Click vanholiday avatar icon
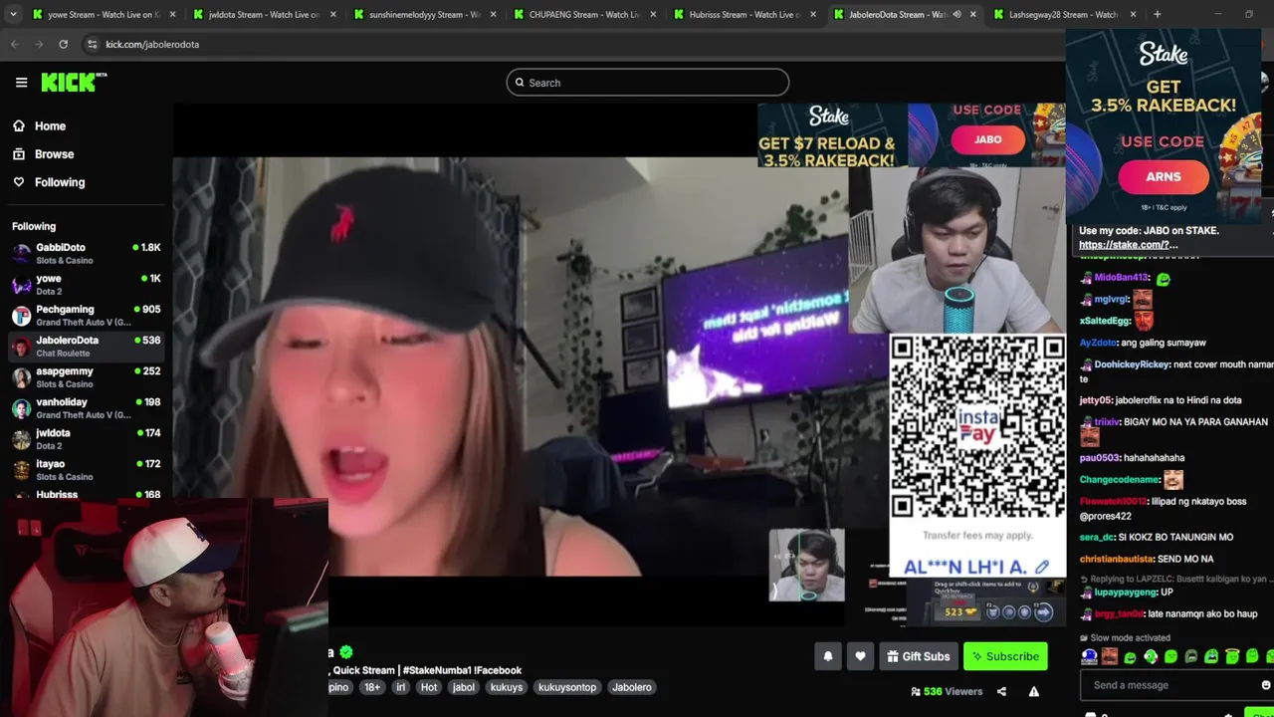This screenshot has width=1274, height=717. 21,408
